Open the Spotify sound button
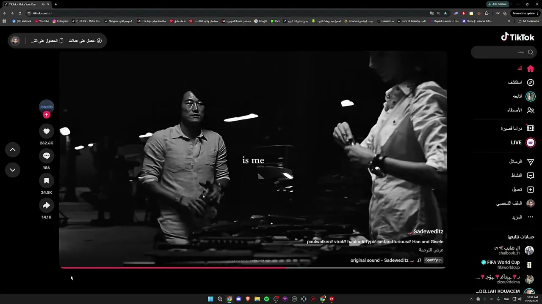The height and width of the screenshot is (304, 542). tap(434, 260)
